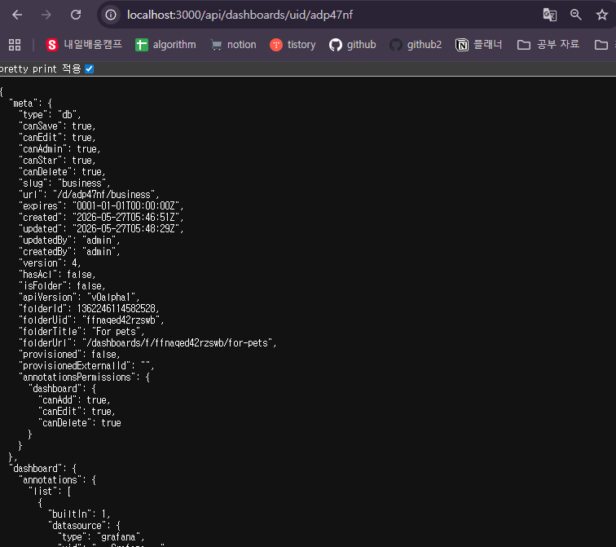Image resolution: width=616 pixels, height=547 pixels.
Task: Click the "annotationsPermissions" key
Action: 79,377
